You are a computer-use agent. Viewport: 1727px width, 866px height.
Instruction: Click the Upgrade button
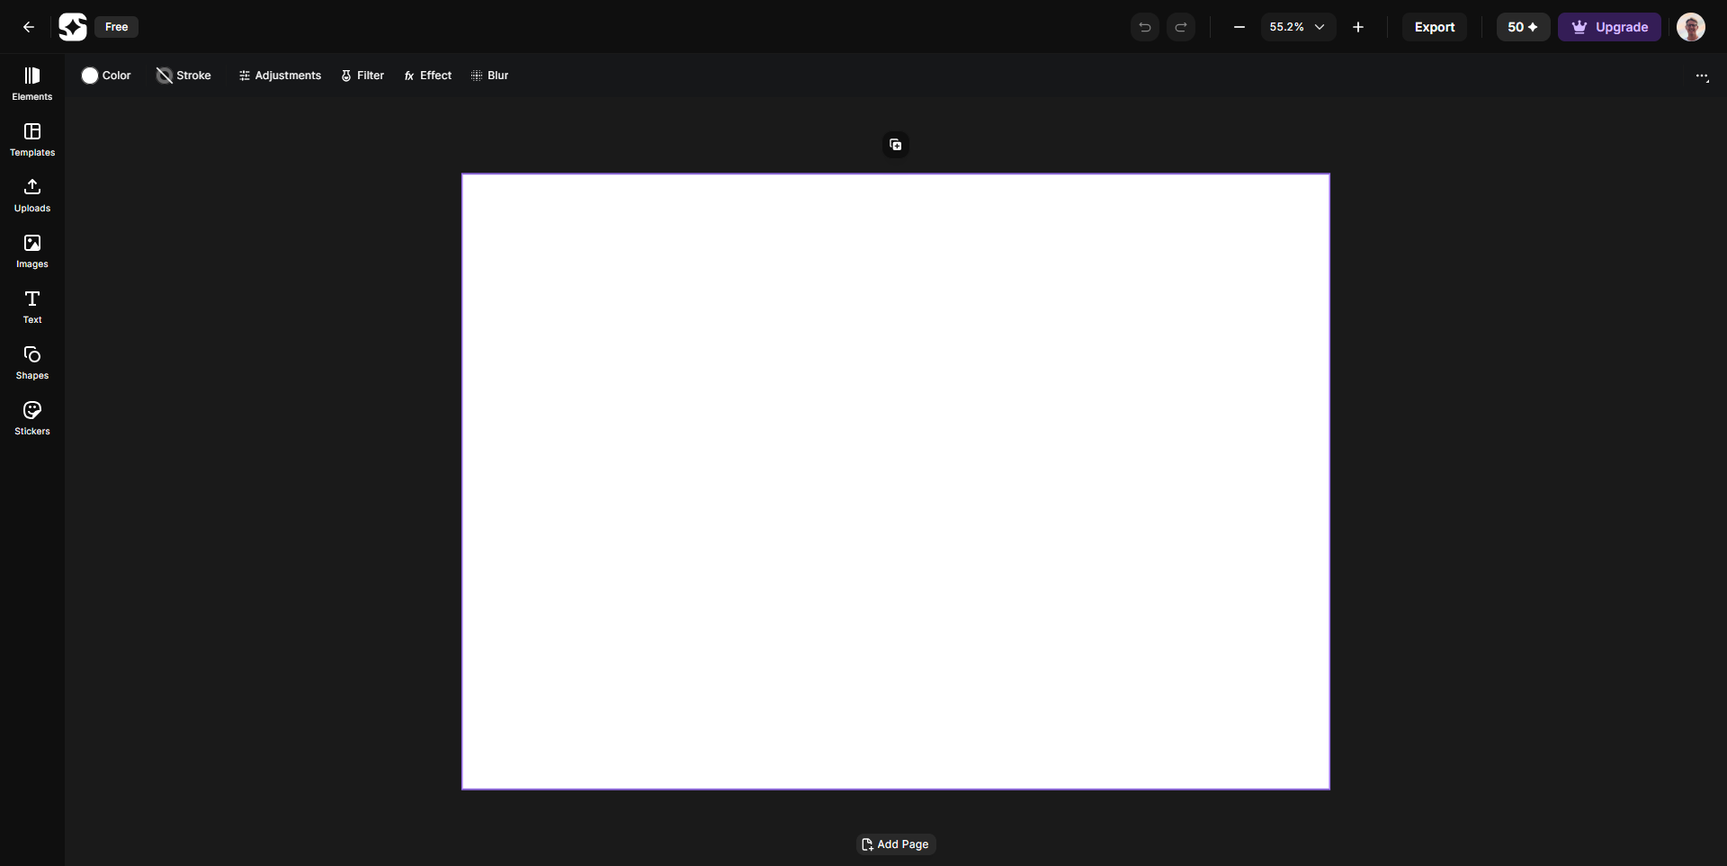click(1609, 27)
